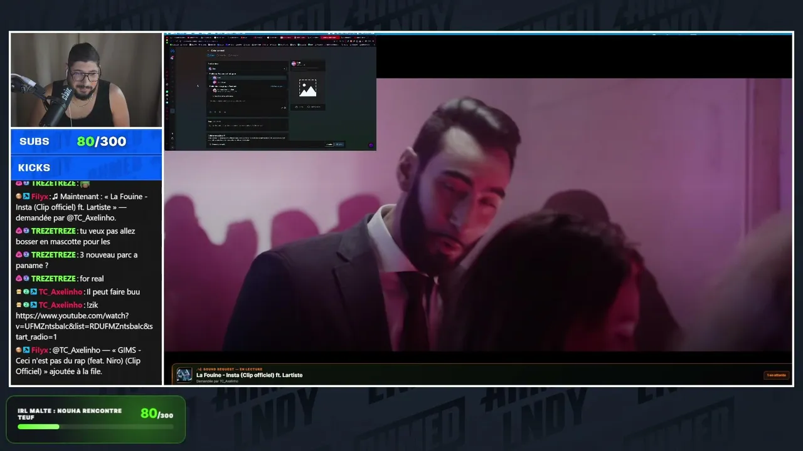
Task: Open TREZETREZE's name on the "3 nouveau parc" message
Action: tap(53, 255)
